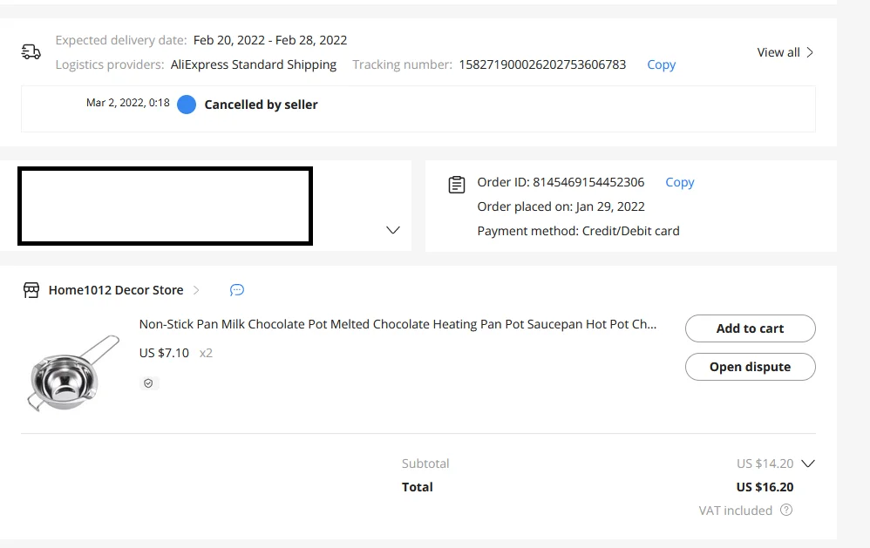870x548 pixels.
Task: Click the chevron next to View all
Action: point(810,52)
